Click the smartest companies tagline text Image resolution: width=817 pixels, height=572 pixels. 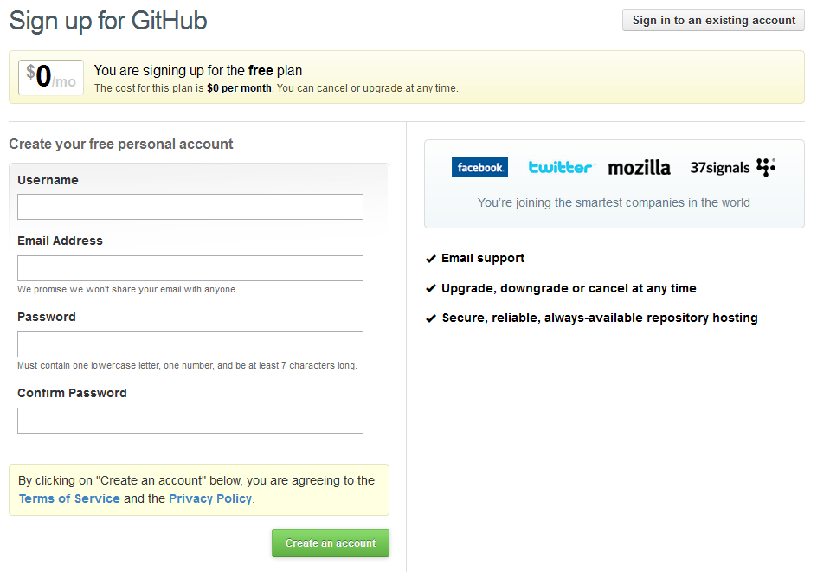(614, 202)
